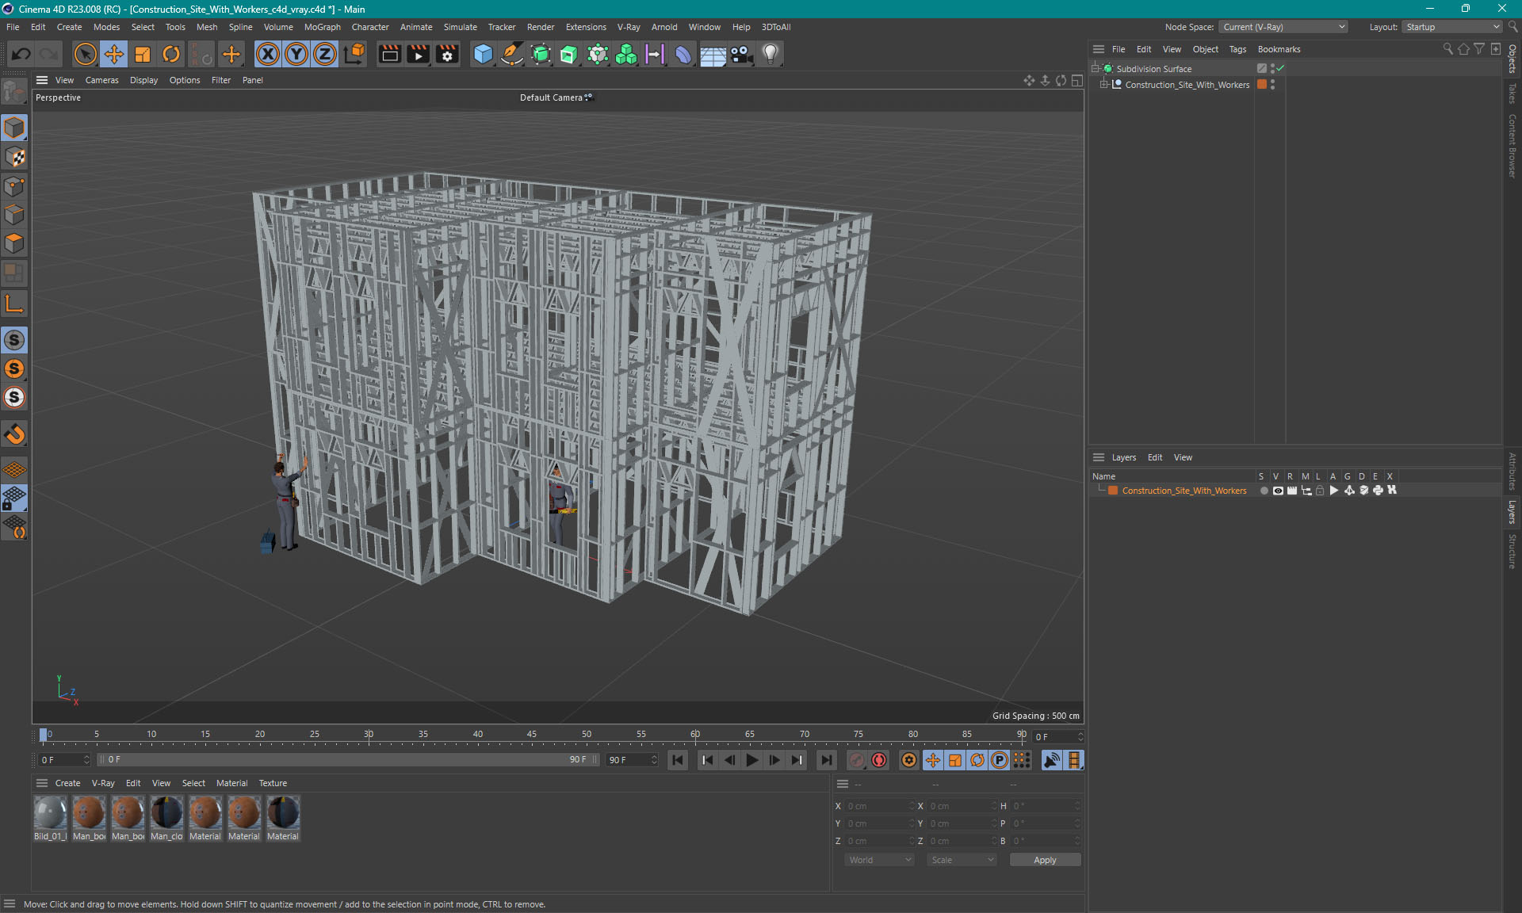Enable the Axis mode tool
The image size is (1522, 913).
(14, 304)
